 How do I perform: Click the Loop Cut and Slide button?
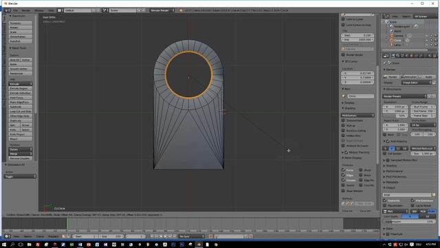tap(20, 112)
